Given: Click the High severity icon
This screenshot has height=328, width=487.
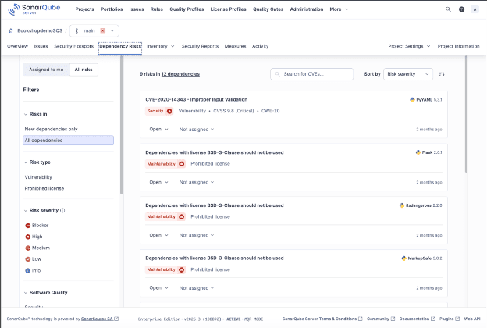Looking at the screenshot, I should (x=27, y=237).
